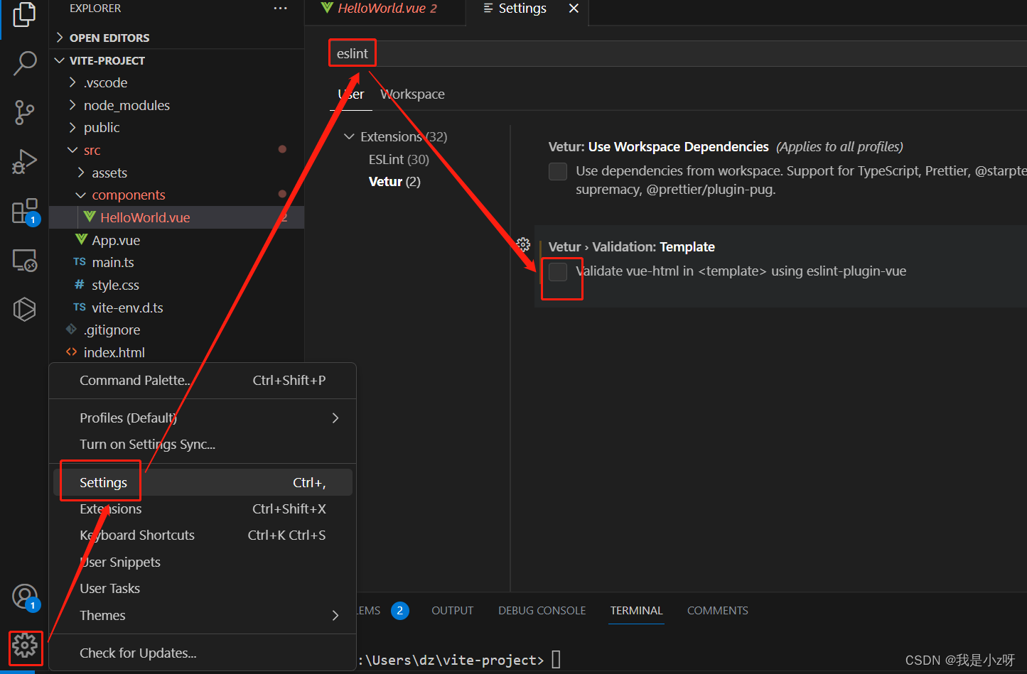Open Remote Explorer icon in activity bar
1027x674 pixels.
pos(25,261)
